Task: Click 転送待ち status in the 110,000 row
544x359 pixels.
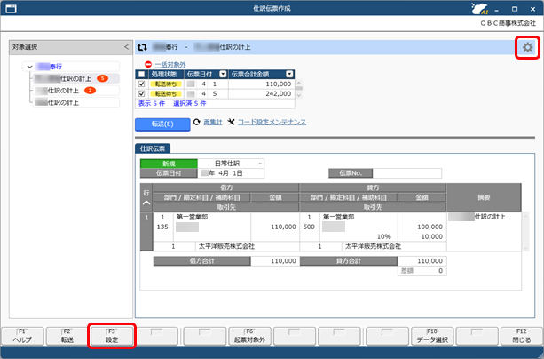Action: coord(166,84)
